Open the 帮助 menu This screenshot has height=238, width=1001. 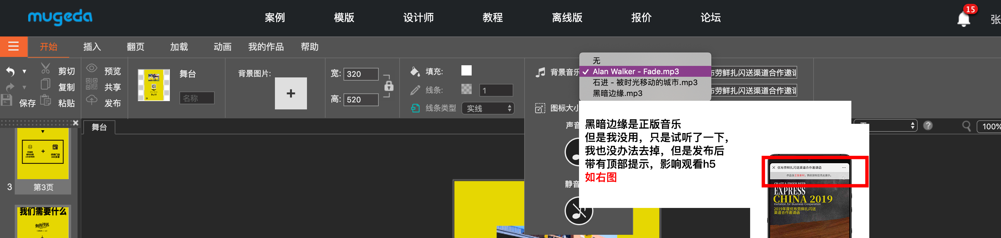[310, 47]
